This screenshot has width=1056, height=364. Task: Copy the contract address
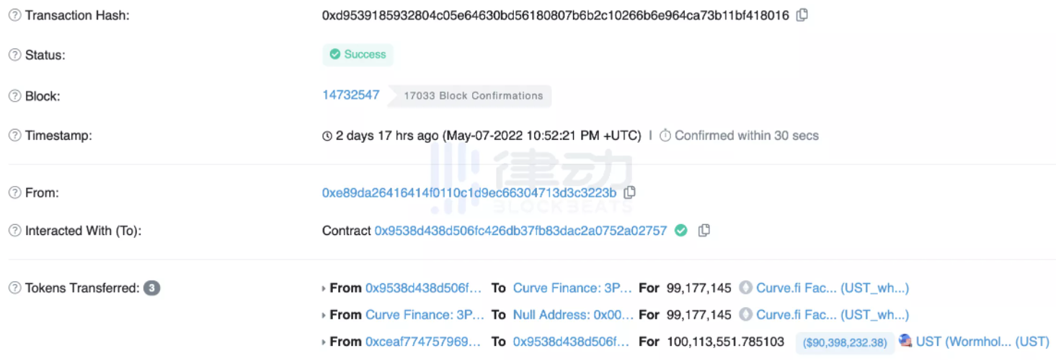pyautogui.click(x=704, y=231)
